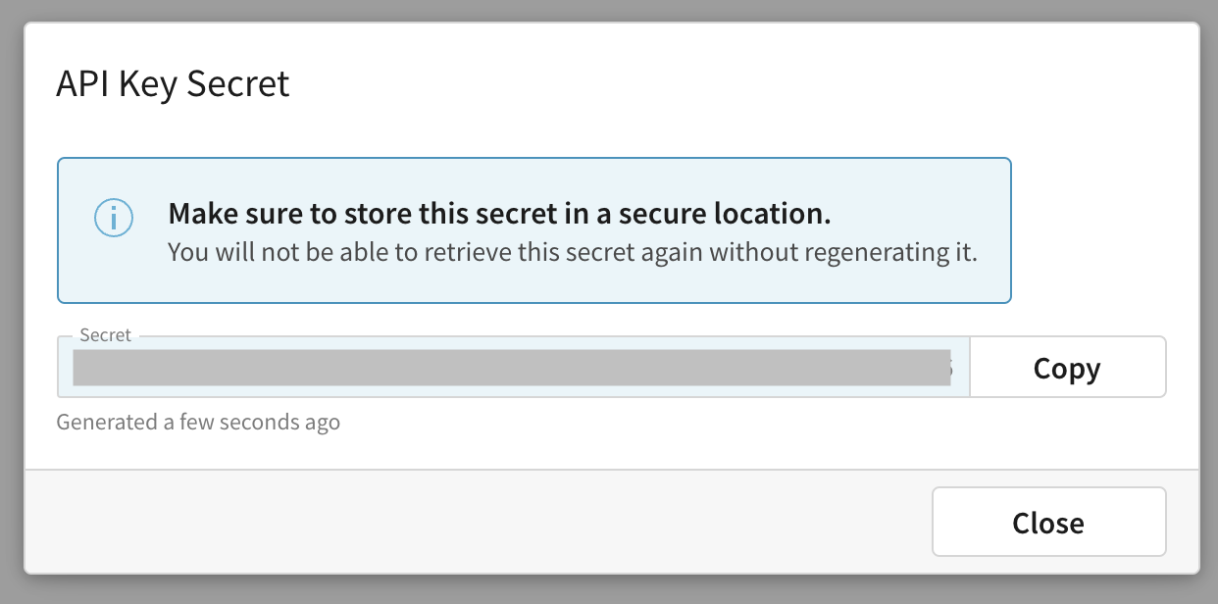The width and height of the screenshot is (1218, 604).
Task: Close the API Key Secret dialog
Action: [x=1048, y=522]
